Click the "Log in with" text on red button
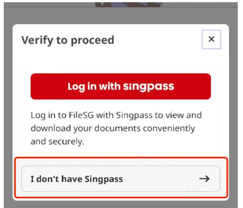The height and width of the screenshot is (208, 243). click(x=93, y=86)
